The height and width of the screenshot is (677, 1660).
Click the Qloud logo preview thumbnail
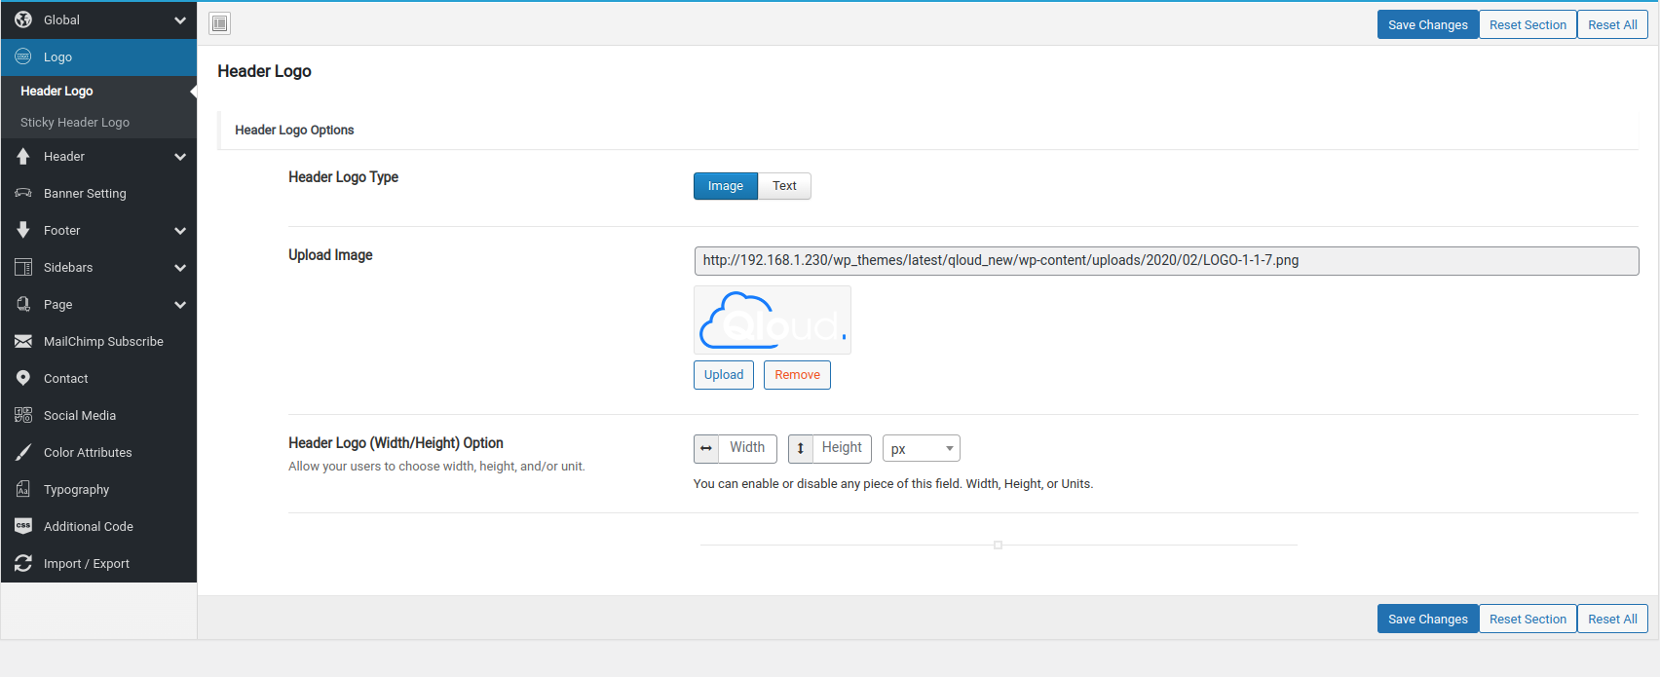click(x=773, y=320)
